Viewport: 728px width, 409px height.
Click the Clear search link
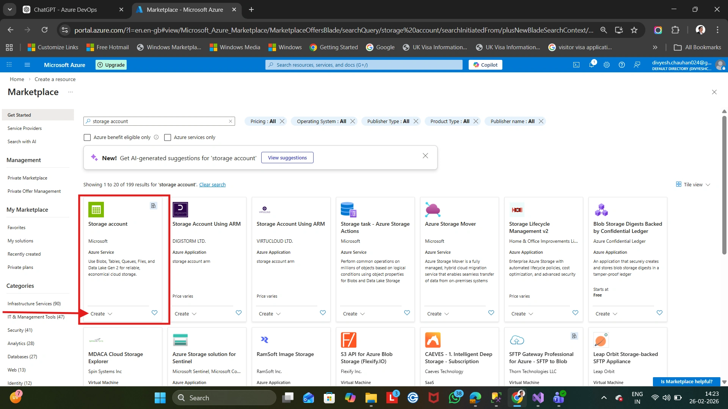point(212,184)
